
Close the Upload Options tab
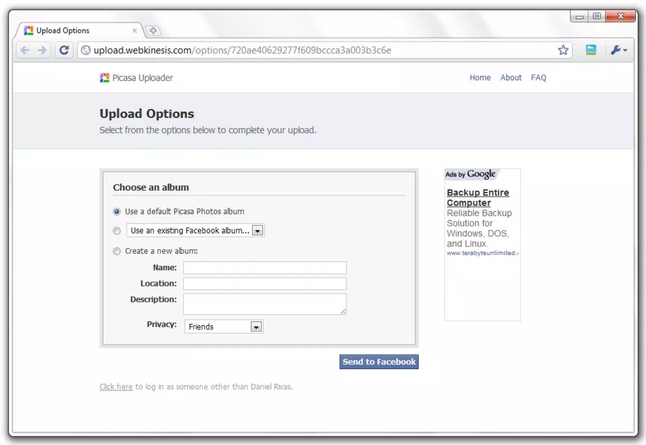134,31
